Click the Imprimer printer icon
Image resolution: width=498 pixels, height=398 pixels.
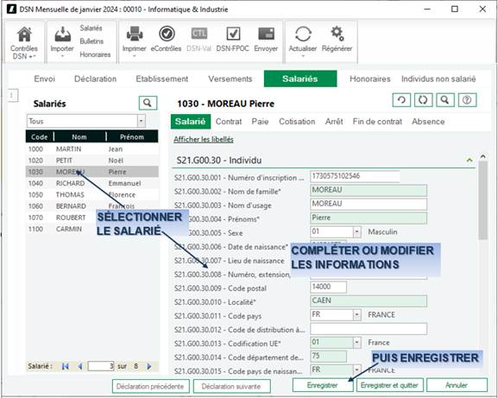tap(135, 34)
